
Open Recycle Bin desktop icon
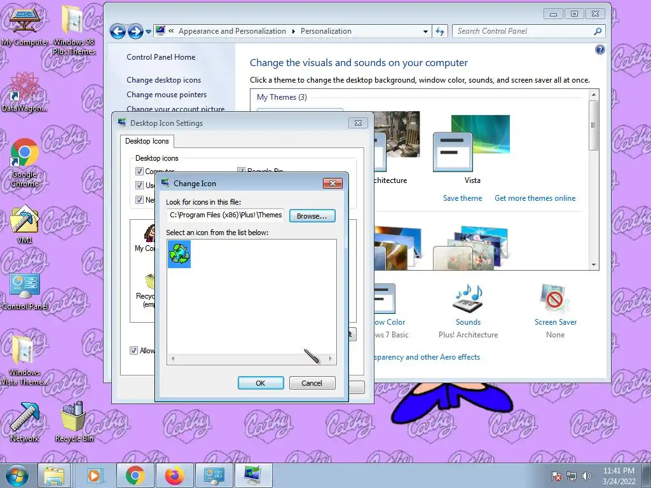(x=74, y=422)
